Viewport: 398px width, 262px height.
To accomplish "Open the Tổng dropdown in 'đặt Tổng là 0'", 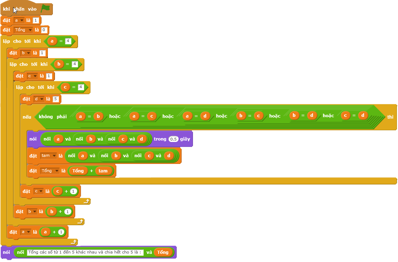I will (x=23, y=30).
